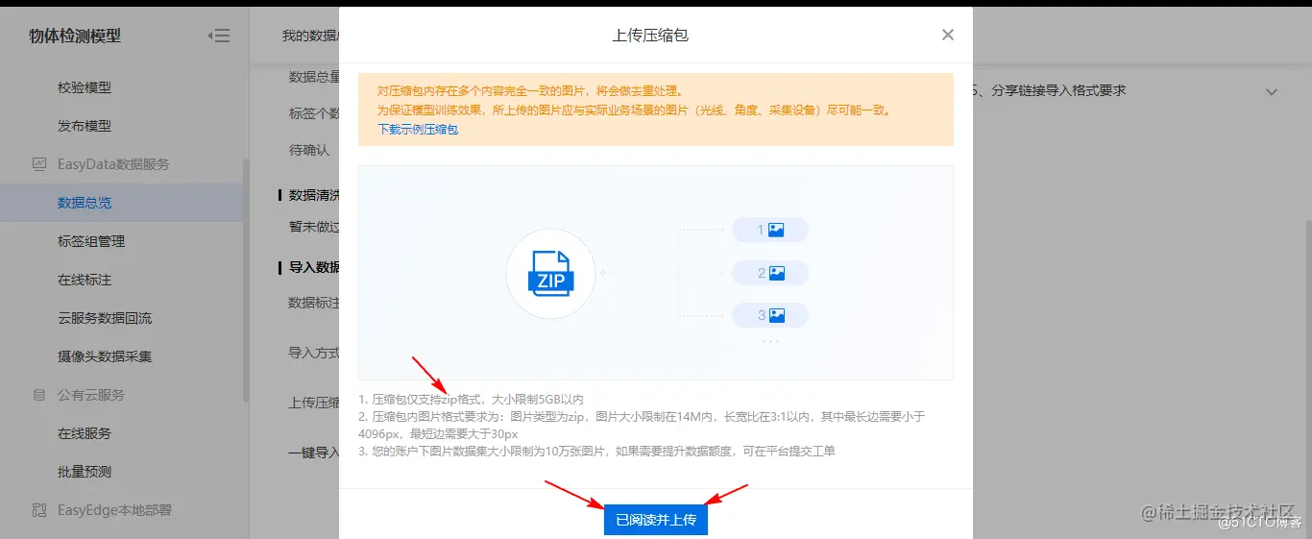Screen dimensions: 1312x539
Task: Open 在线服务 in the sidebar
Action: pos(85,433)
